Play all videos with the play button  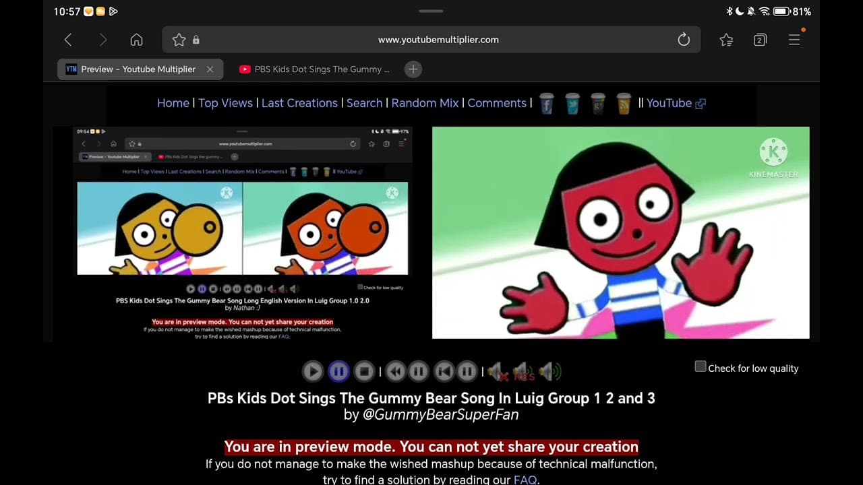(x=312, y=371)
